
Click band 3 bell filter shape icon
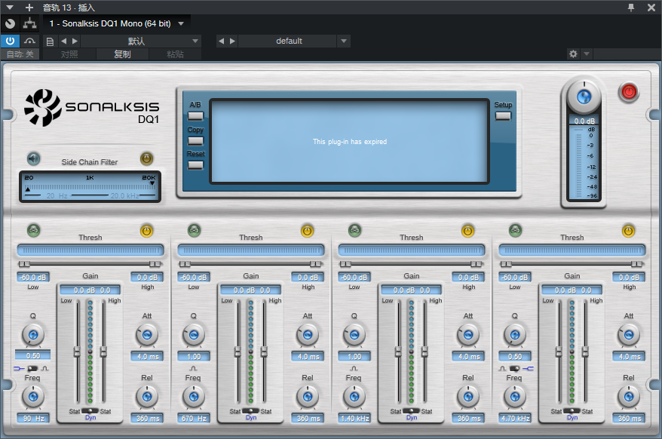tap(354, 368)
